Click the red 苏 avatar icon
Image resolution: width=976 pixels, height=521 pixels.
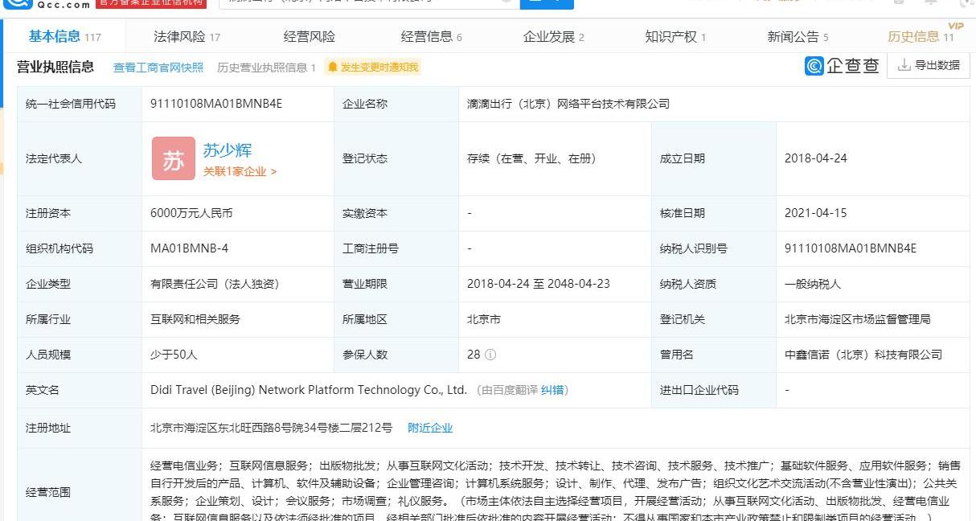173,158
